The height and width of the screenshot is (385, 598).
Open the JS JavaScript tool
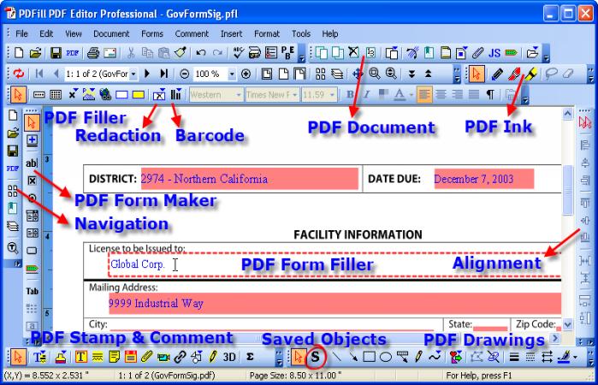point(494,53)
